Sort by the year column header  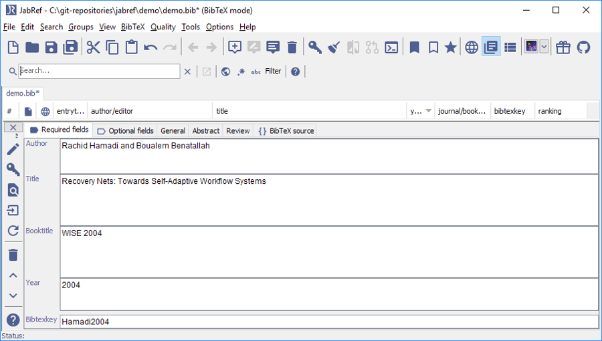tap(421, 111)
